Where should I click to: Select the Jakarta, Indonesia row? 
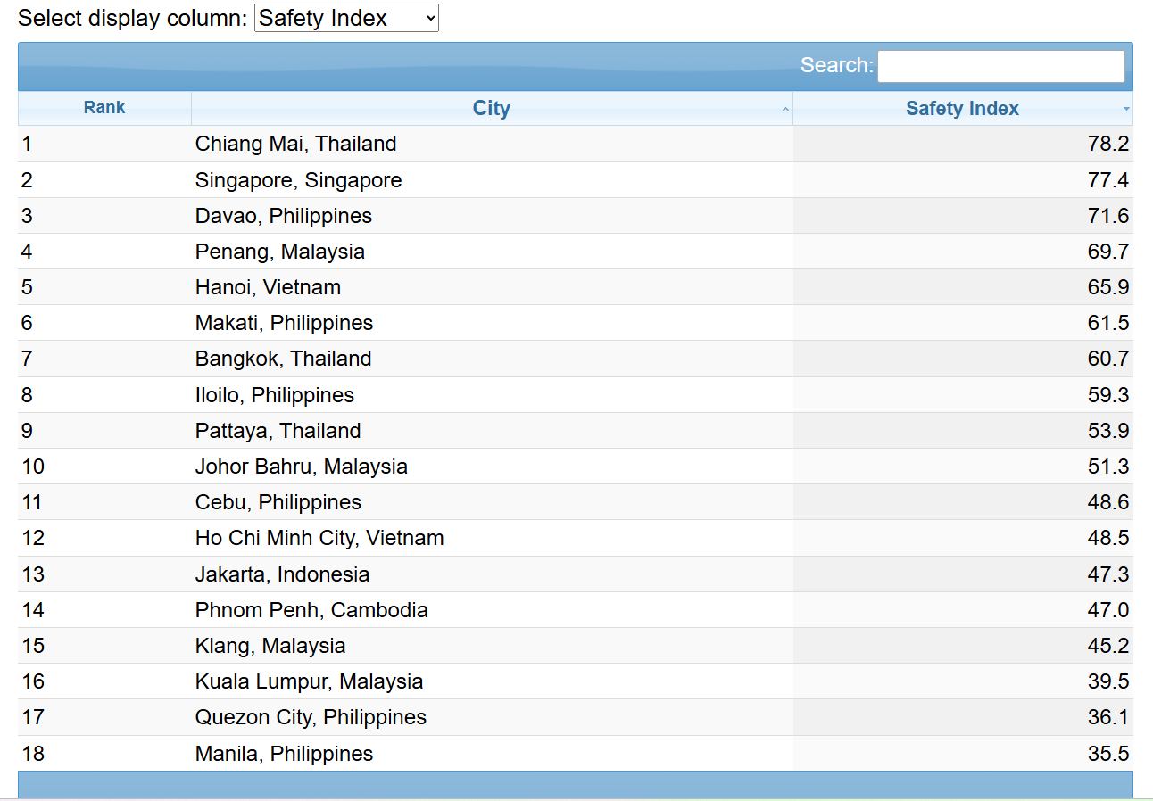click(x=282, y=574)
